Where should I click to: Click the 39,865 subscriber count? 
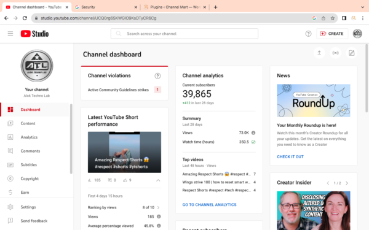click(x=197, y=94)
